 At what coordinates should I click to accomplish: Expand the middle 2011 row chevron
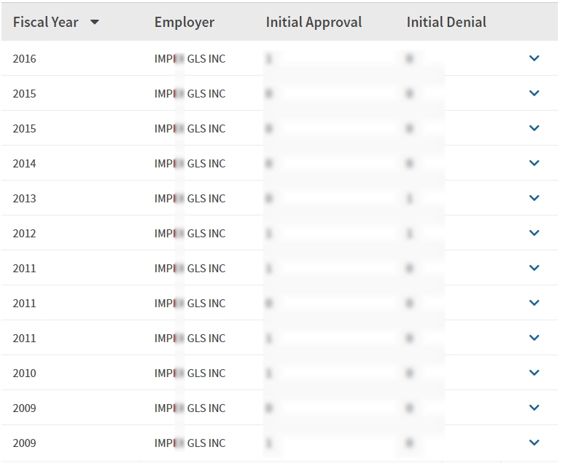coord(534,303)
